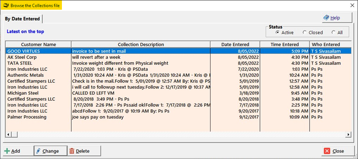The image size is (358, 159).
Task: Click 'Check is in the mail' description cell
Action: tap(141, 81)
